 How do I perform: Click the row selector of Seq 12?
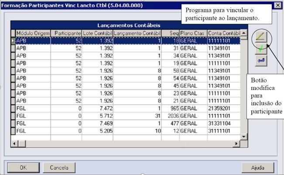coord(13,131)
